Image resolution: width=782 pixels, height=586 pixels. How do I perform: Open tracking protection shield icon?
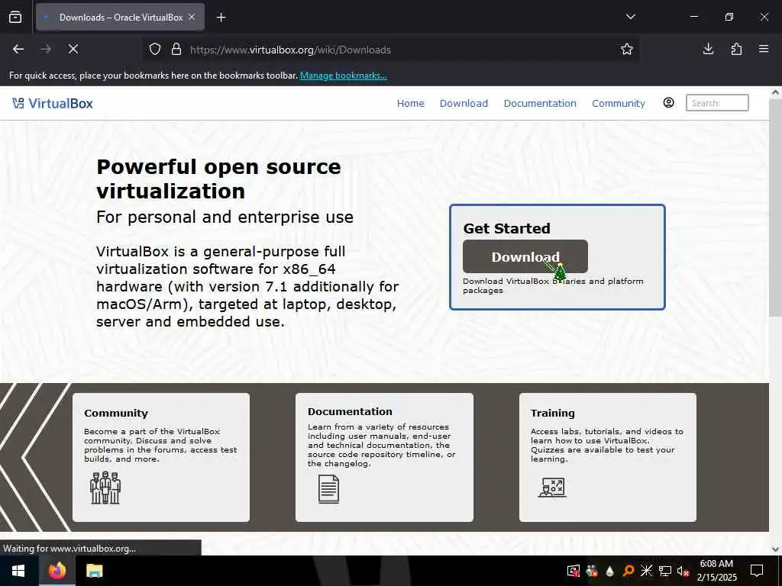(155, 50)
